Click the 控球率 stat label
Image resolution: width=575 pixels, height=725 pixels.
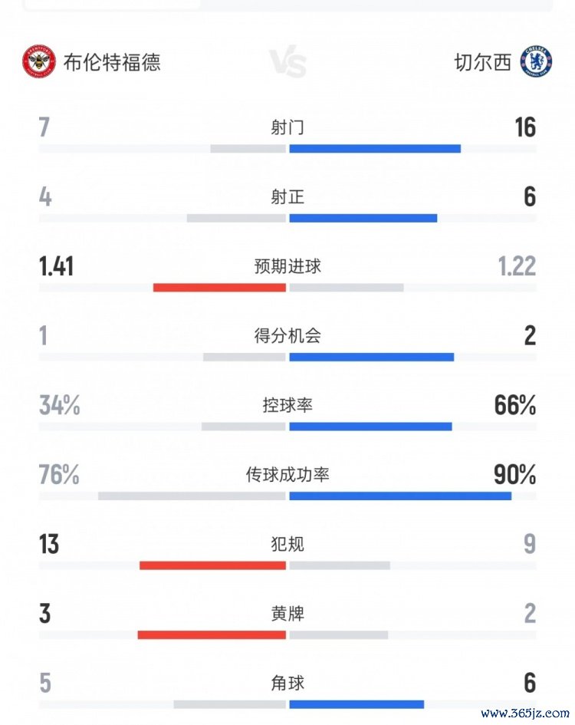pos(287,405)
